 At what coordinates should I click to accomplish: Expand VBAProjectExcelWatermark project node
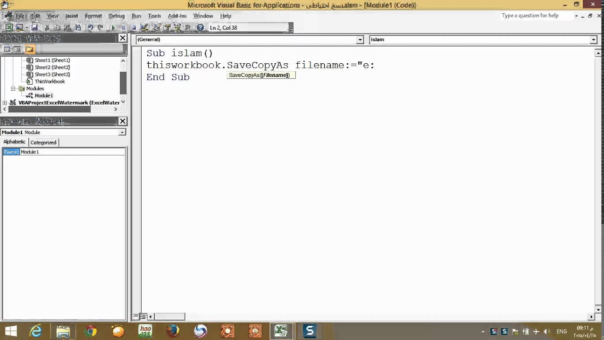(5, 102)
